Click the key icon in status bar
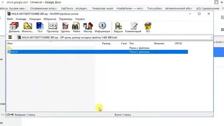The image size is (224, 126). [12, 114]
